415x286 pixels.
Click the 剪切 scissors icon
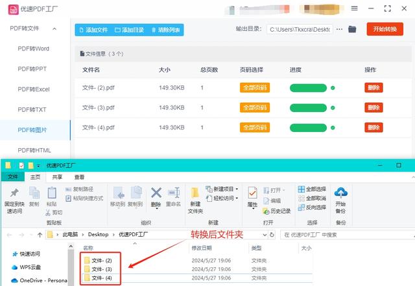tap(48, 212)
